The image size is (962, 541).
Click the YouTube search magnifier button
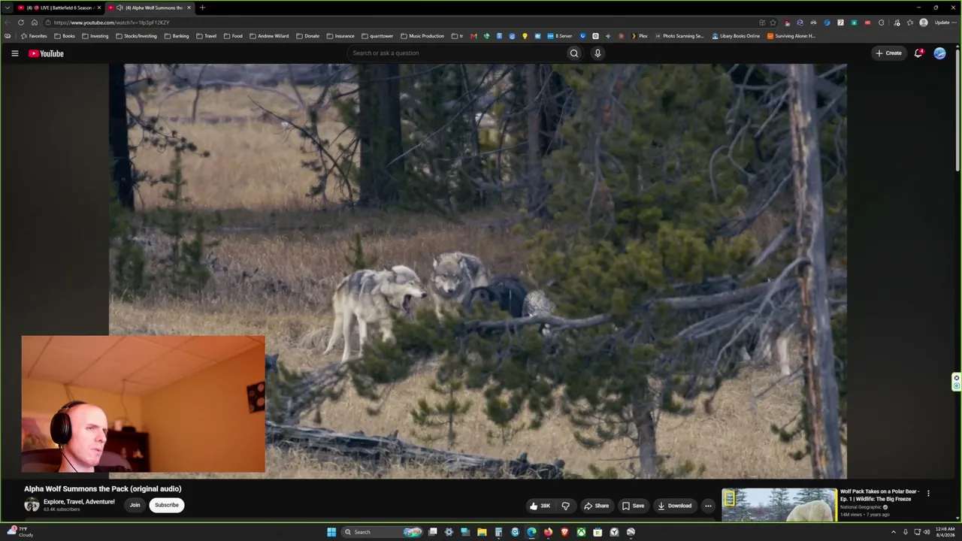574,53
